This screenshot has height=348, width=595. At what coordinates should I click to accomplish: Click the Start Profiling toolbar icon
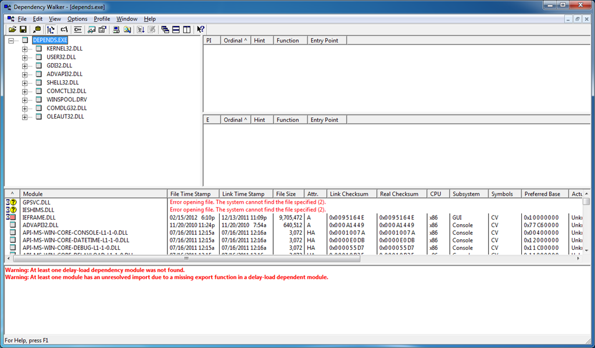pos(141,30)
